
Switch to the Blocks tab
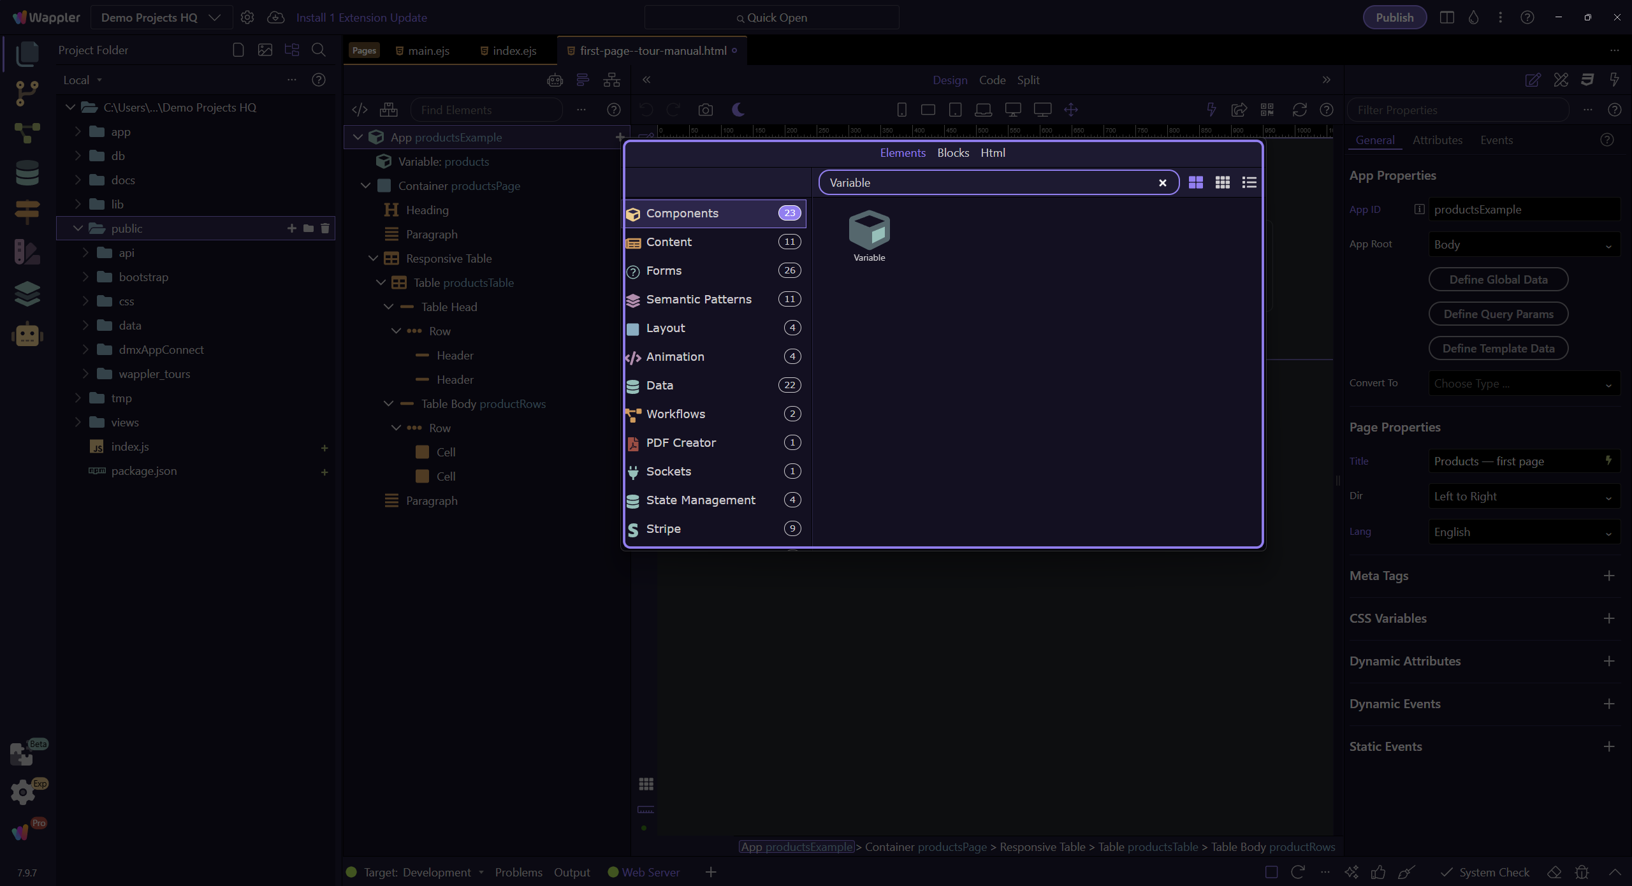click(x=952, y=153)
